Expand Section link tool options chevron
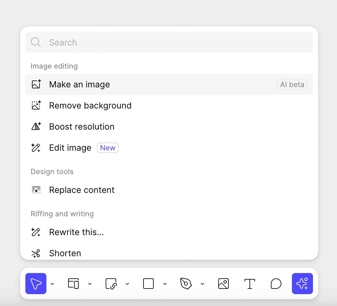337x306 pixels. tap(127, 284)
